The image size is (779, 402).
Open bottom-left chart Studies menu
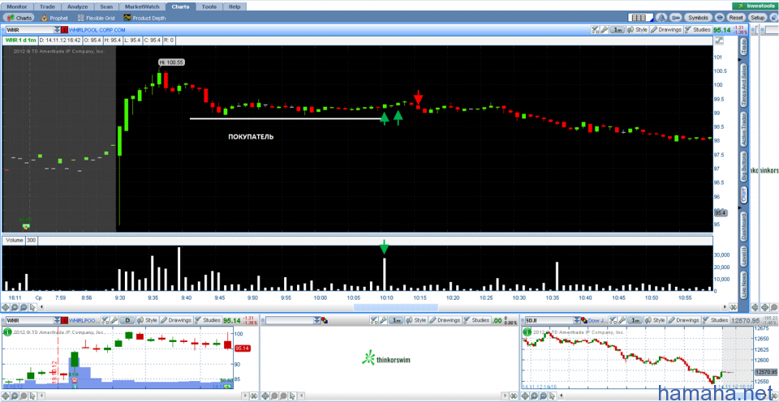point(208,321)
